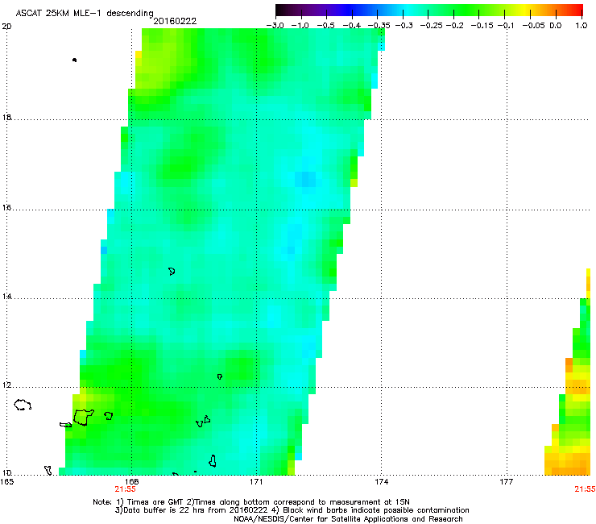The height and width of the screenshot is (524, 596).
Task: Click the note line starting "Note: 1) Times are GMT"
Action: point(251,502)
